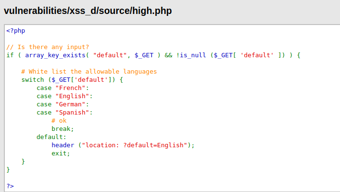Click the switch ($_GET['default']) line
The image size is (340, 192).
tap(72, 80)
